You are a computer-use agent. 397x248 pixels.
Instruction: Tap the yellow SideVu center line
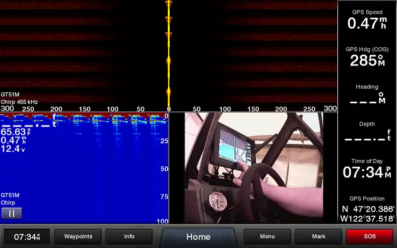pos(169,55)
